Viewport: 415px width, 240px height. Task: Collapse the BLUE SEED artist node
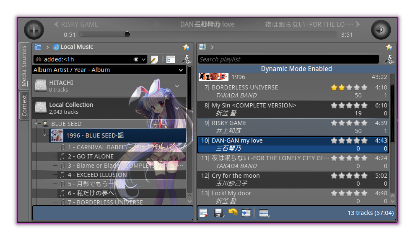pos(37,124)
